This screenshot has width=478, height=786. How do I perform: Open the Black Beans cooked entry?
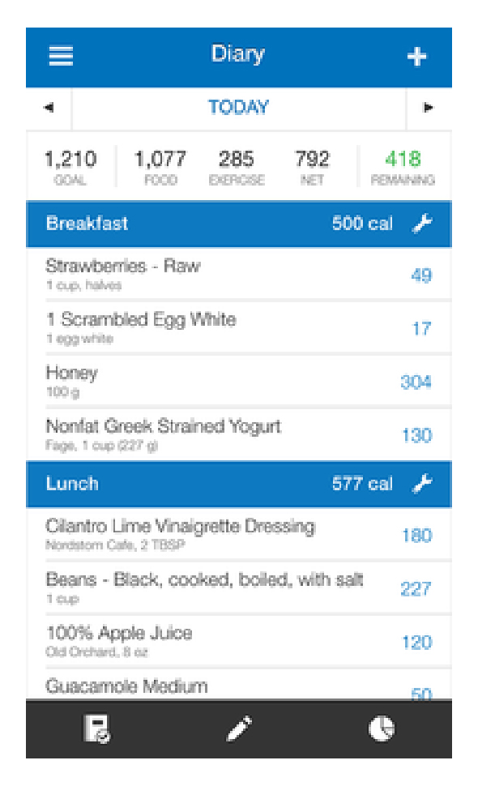click(x=238, y=587)
